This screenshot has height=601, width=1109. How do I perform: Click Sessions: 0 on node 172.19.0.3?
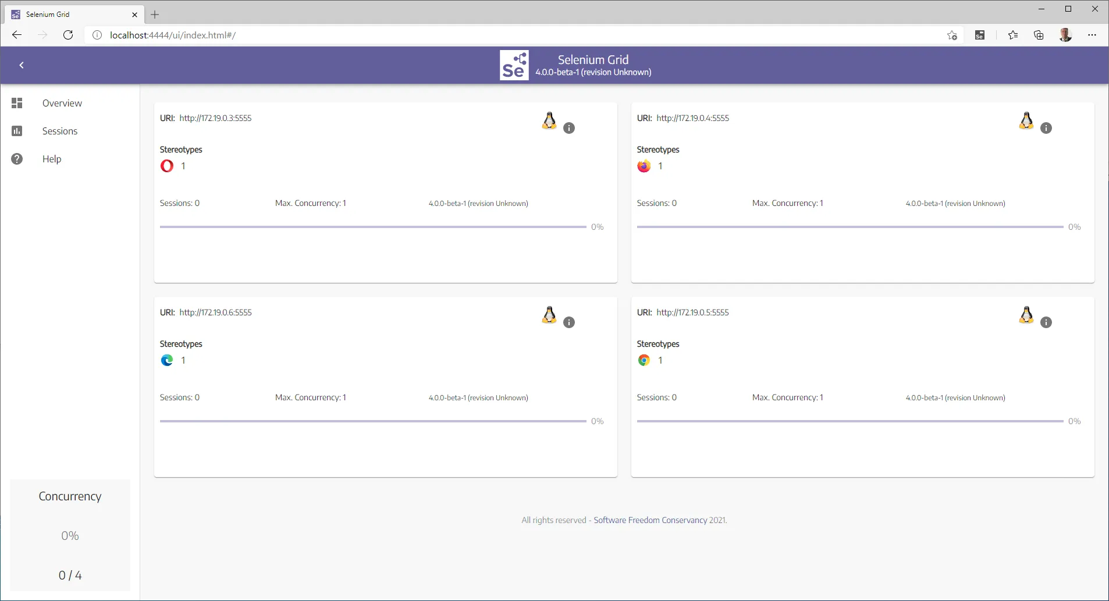point(180,203)
